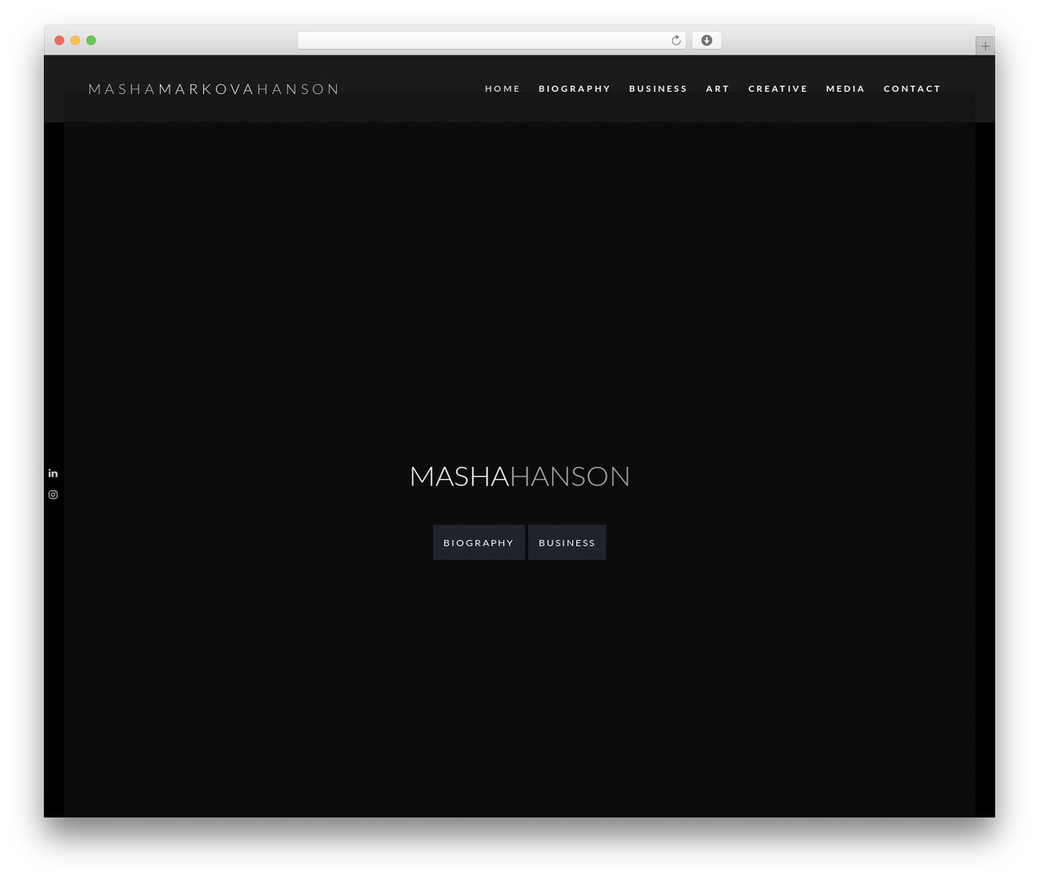
Task: Go to the Home menu item
Action: point(502,89)
